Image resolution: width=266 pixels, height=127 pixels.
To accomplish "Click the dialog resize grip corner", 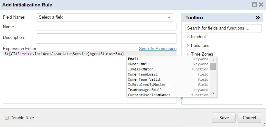I will [264, 125].
